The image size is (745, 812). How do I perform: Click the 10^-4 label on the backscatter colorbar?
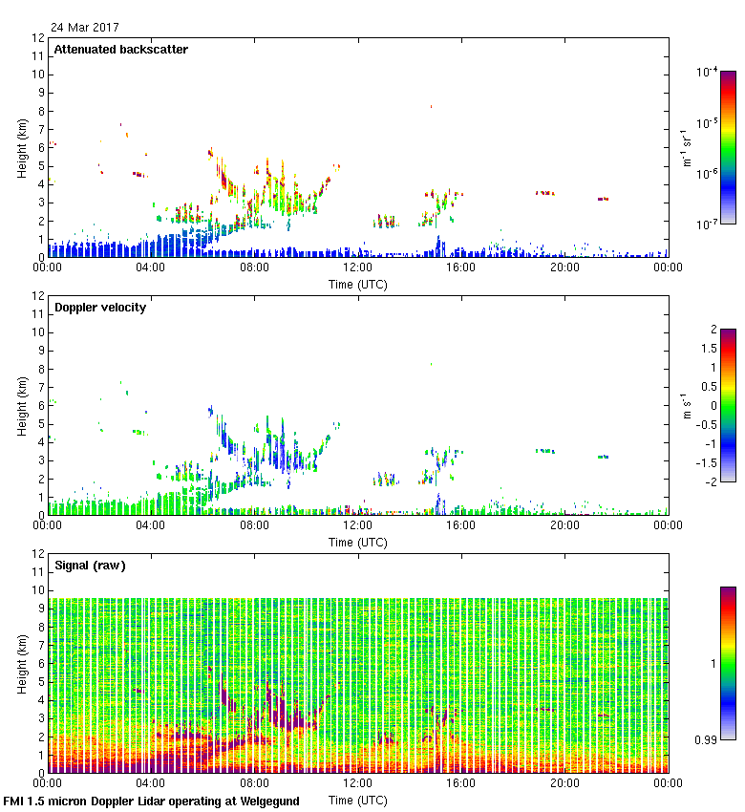[x=708, y=73]
